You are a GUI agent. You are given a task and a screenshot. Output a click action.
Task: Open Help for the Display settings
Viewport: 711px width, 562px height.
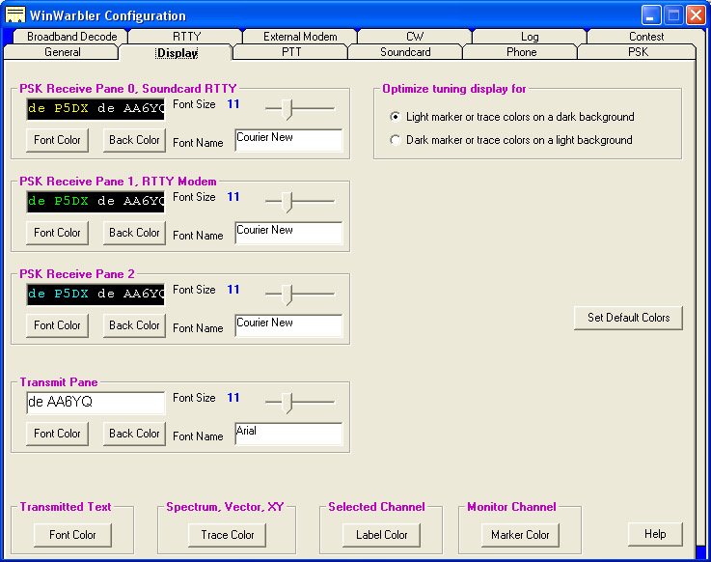pos(655,534)
